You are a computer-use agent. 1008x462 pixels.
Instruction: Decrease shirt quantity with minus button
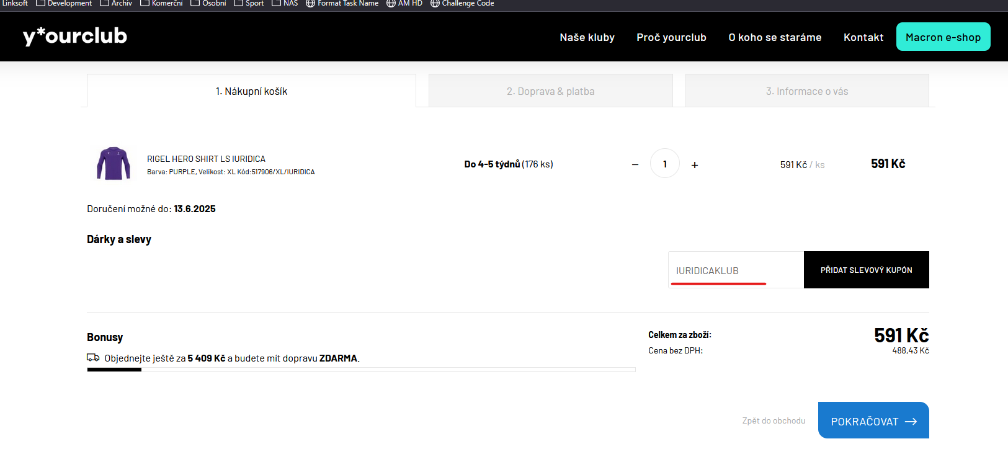point(635,164)
